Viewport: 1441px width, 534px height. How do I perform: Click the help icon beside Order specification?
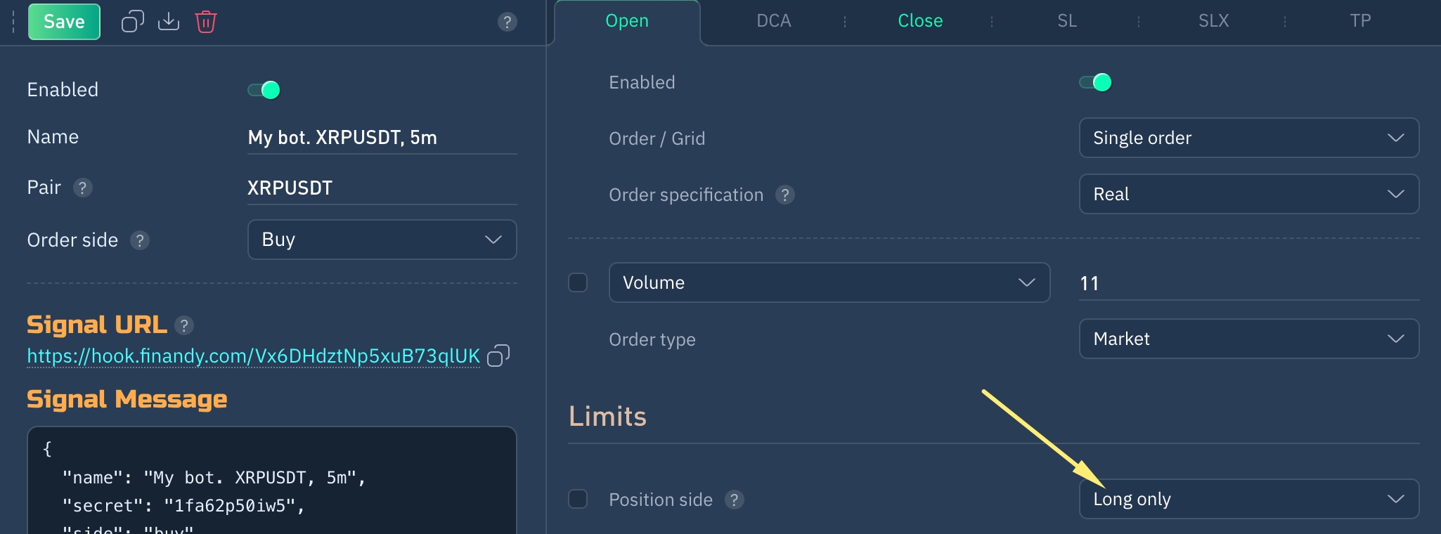point(785,195)
